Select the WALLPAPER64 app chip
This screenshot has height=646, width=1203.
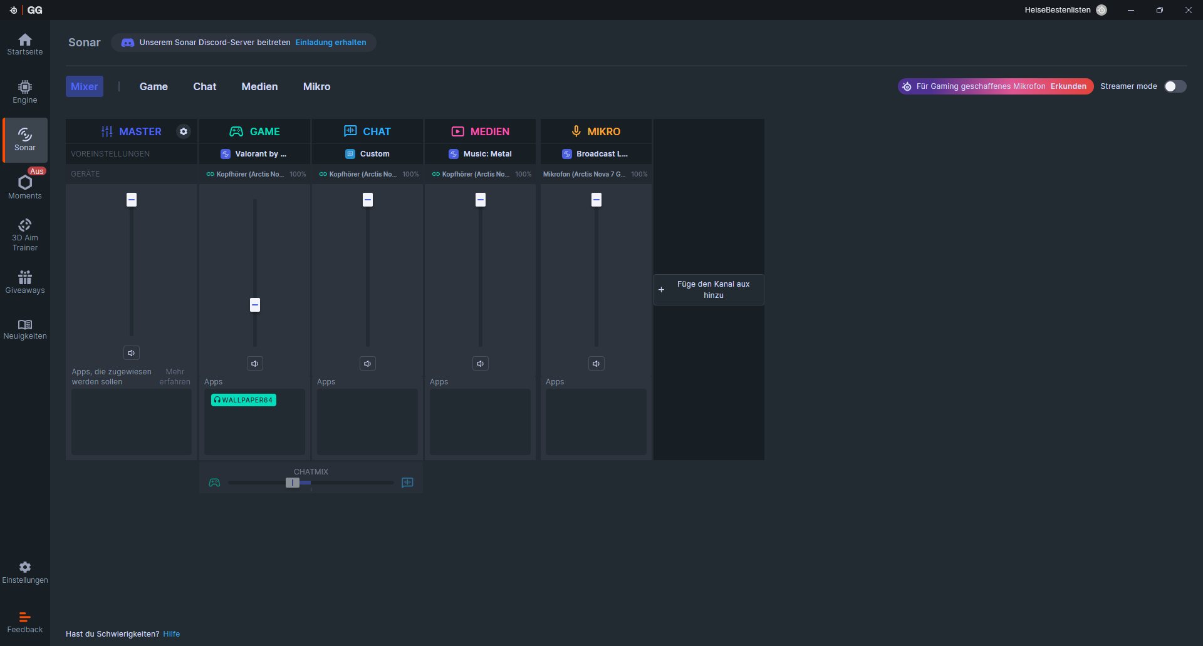pyautogui.click(x=244, y=400)
